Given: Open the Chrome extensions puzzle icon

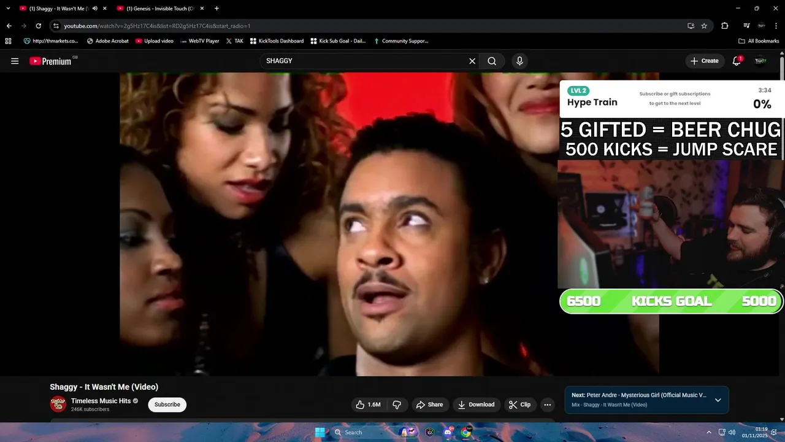Looking at the screenshot, I should 725,26.
